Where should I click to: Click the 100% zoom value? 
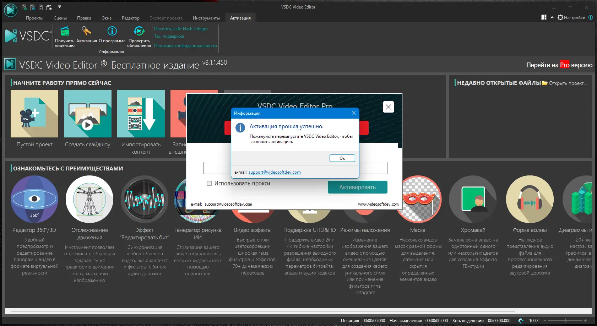[534, 321]
